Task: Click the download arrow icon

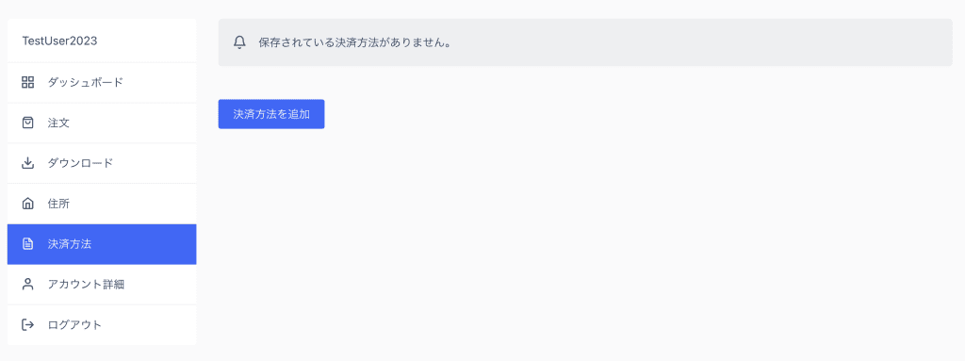Action: tap(27, 163)
